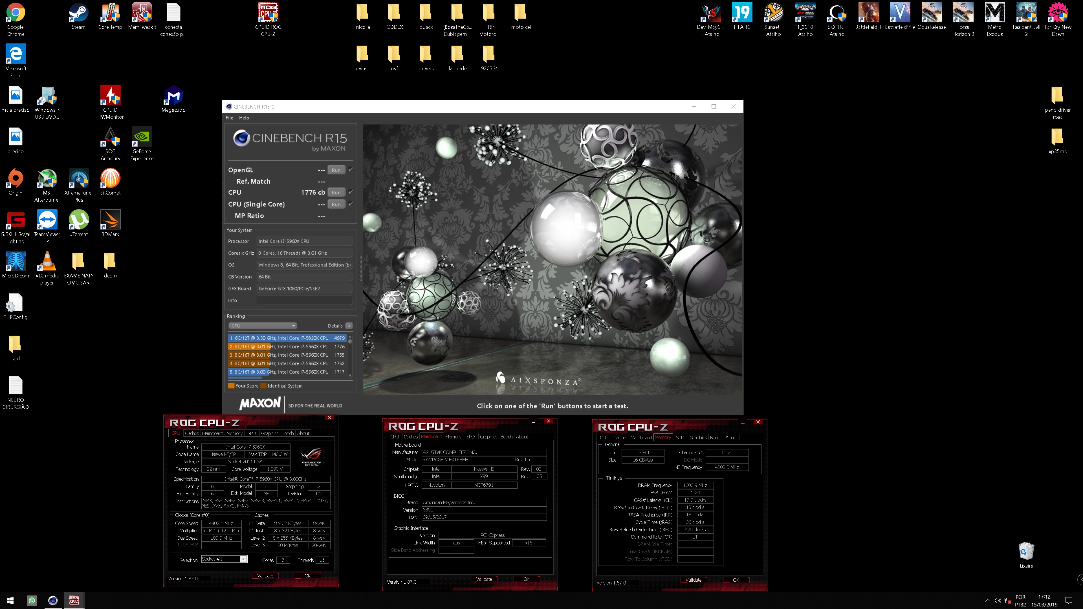1083x609 pixels.
Task: Open the CPU ranking dropdown
Action: pos(263,326)
